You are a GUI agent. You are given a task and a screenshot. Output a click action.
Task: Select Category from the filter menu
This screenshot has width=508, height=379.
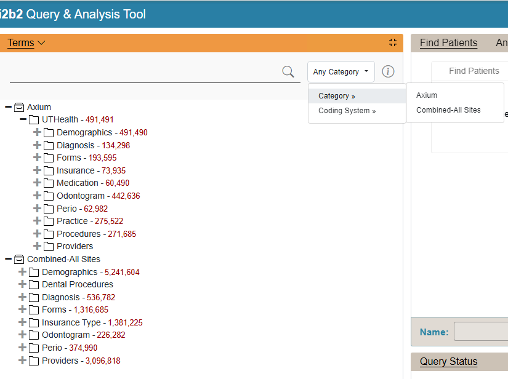336,95
